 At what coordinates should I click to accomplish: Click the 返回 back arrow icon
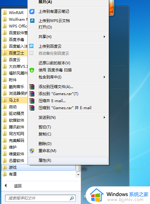(x=5, y=186)
